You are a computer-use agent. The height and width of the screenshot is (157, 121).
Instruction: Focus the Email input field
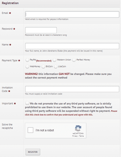pos(72,14)
